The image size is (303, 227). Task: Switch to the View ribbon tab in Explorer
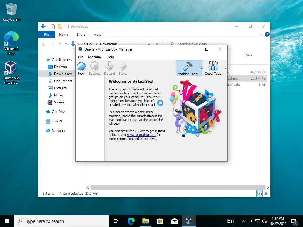coord(97,35)
